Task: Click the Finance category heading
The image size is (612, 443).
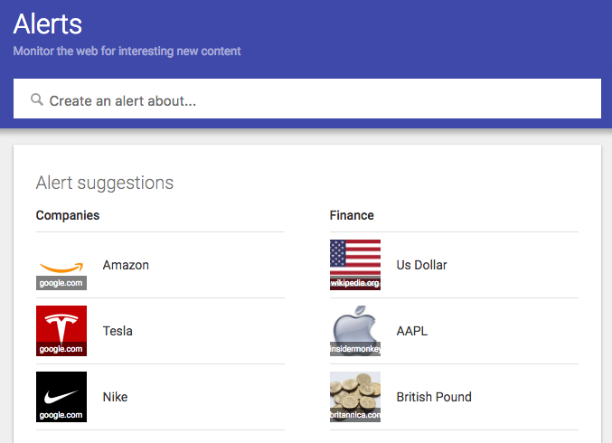Action: 352,215
